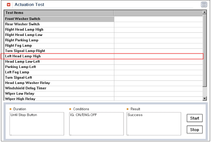Screen dimensions: 211x142
Task: Select Turn Signal Lamp-Right row
Action: pos(103,51)
